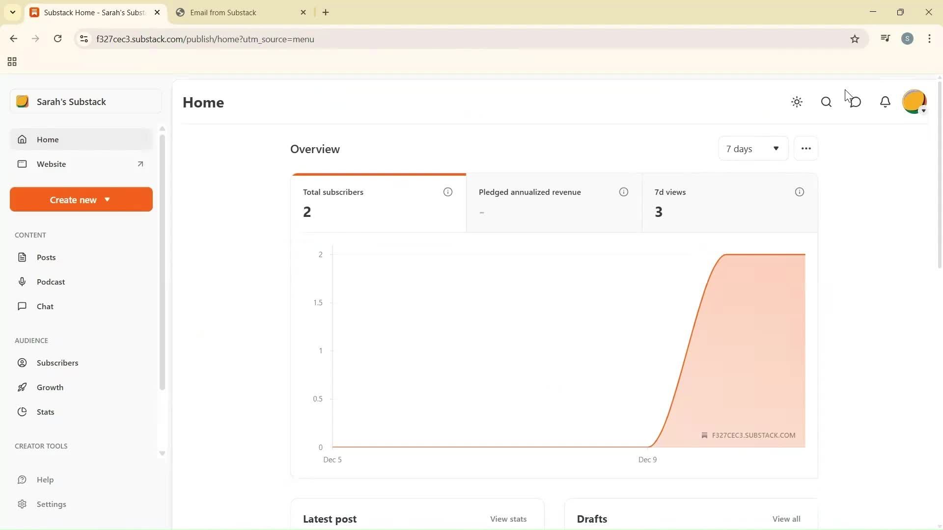Screen dimensions: 943x530
Task: Go to Subscribers in the sidebar
Action: [57, 363]
